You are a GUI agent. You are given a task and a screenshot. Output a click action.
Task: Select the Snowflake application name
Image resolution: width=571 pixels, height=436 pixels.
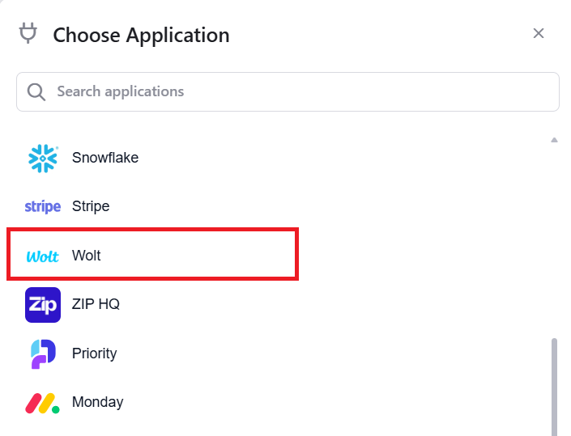pyautogui.click(x=105, y=158)
